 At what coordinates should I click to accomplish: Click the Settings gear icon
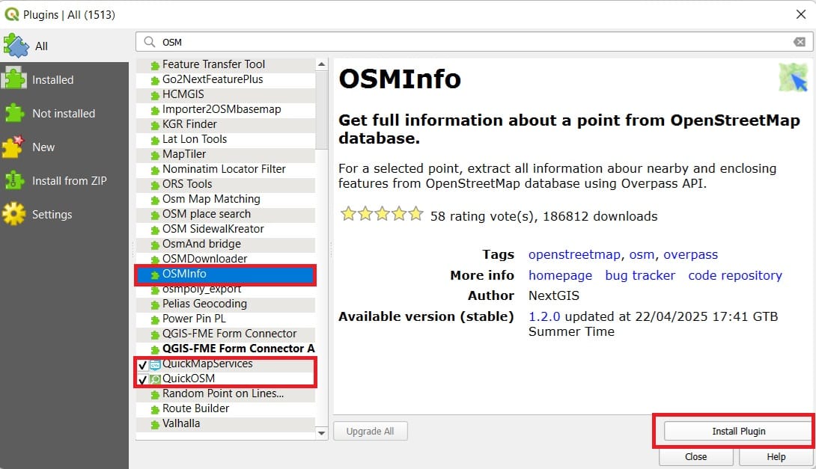[13, 214]
